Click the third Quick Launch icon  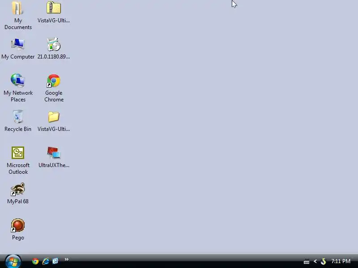[x=55, y=261]
